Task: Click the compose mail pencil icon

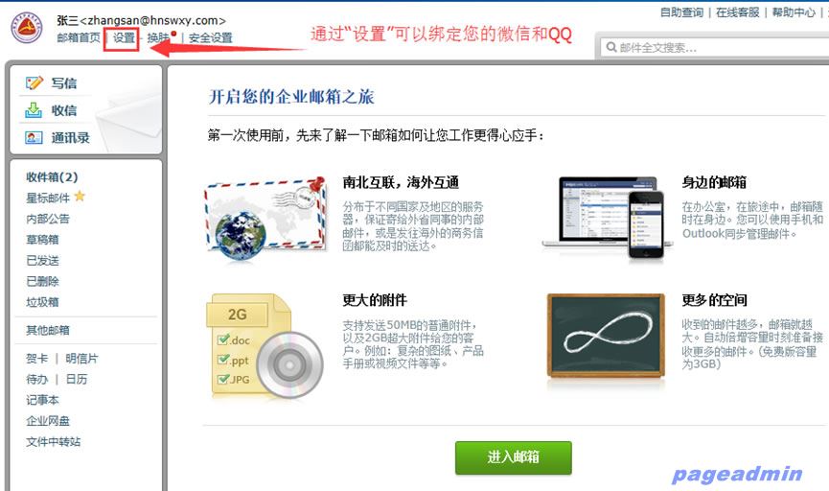Action: [x=34, y=83]
